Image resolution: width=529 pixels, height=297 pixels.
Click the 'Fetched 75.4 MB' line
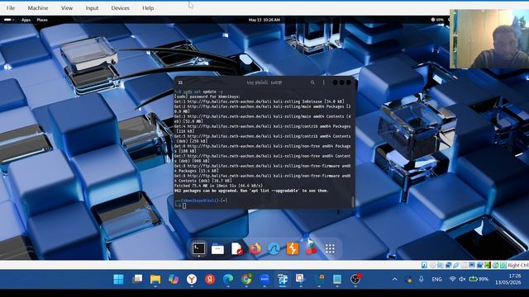(x=218, y=186)
